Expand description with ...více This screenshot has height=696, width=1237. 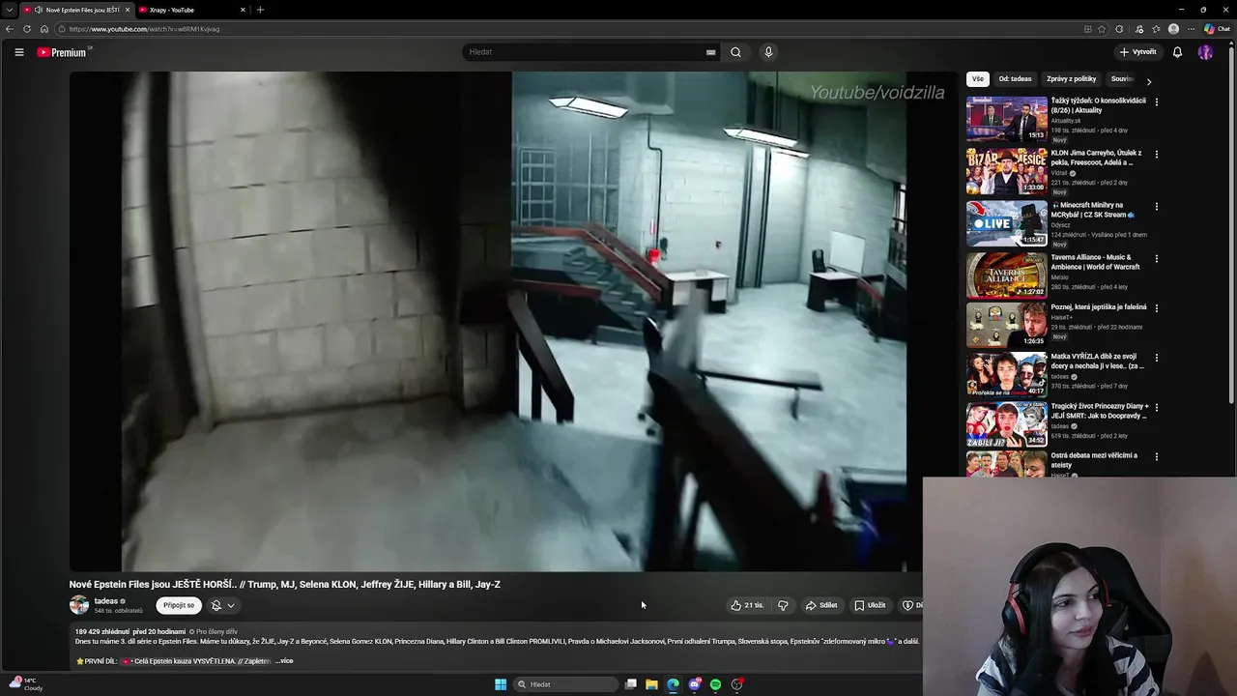coord(284,661)
